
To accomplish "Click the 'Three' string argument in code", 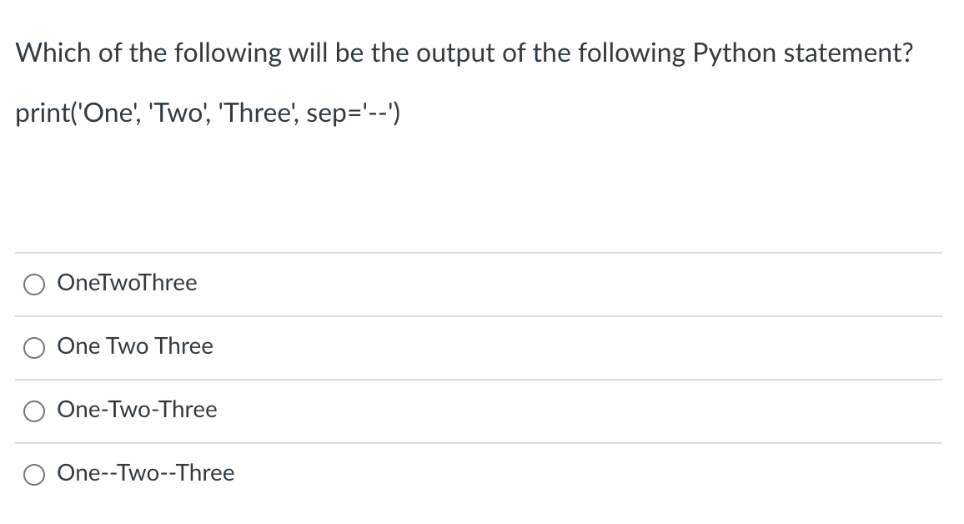I will (x=257, y=113).
